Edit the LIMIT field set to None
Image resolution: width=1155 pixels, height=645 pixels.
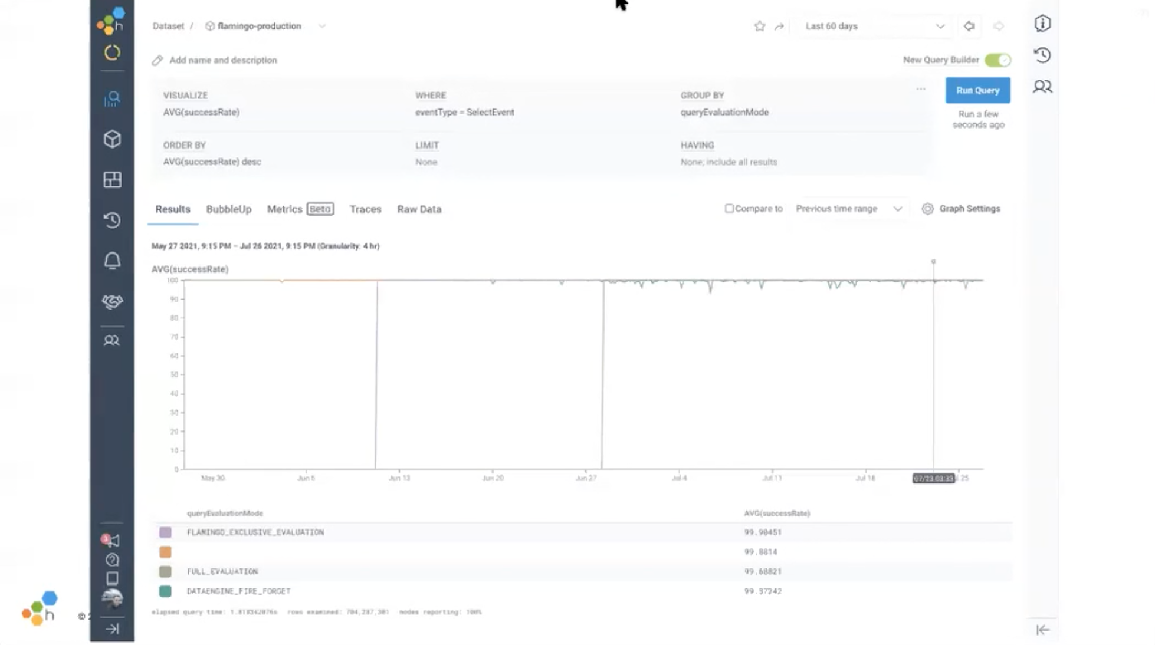(426, 162)
